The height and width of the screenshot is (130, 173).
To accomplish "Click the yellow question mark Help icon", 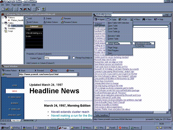I will click(x=43, y=9).
